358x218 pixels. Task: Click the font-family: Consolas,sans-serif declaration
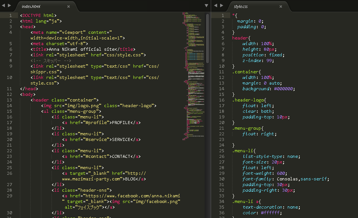pos(286,179)
